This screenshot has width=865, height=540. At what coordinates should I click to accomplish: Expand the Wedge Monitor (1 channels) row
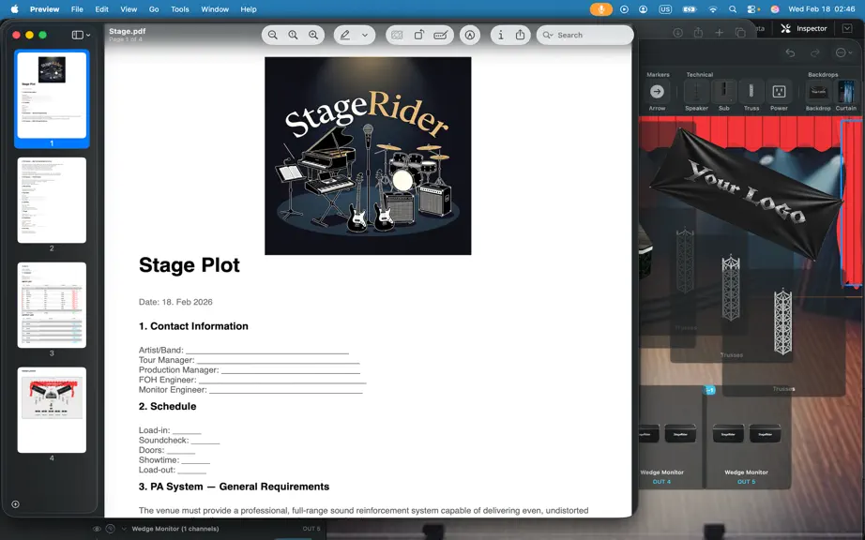[124, 529]
